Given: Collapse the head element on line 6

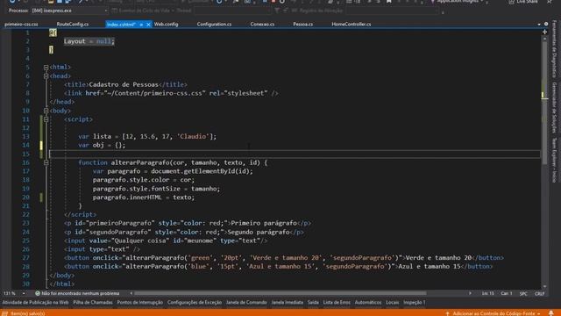Looking at the screenshot, I should click(46, 76).
